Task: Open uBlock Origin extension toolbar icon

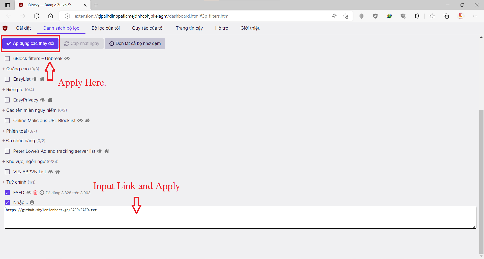Action: pos(375,16)
